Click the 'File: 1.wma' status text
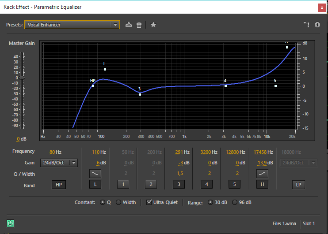Image resolution: width=328 pixels, height=234 pixels. point(284,223)
